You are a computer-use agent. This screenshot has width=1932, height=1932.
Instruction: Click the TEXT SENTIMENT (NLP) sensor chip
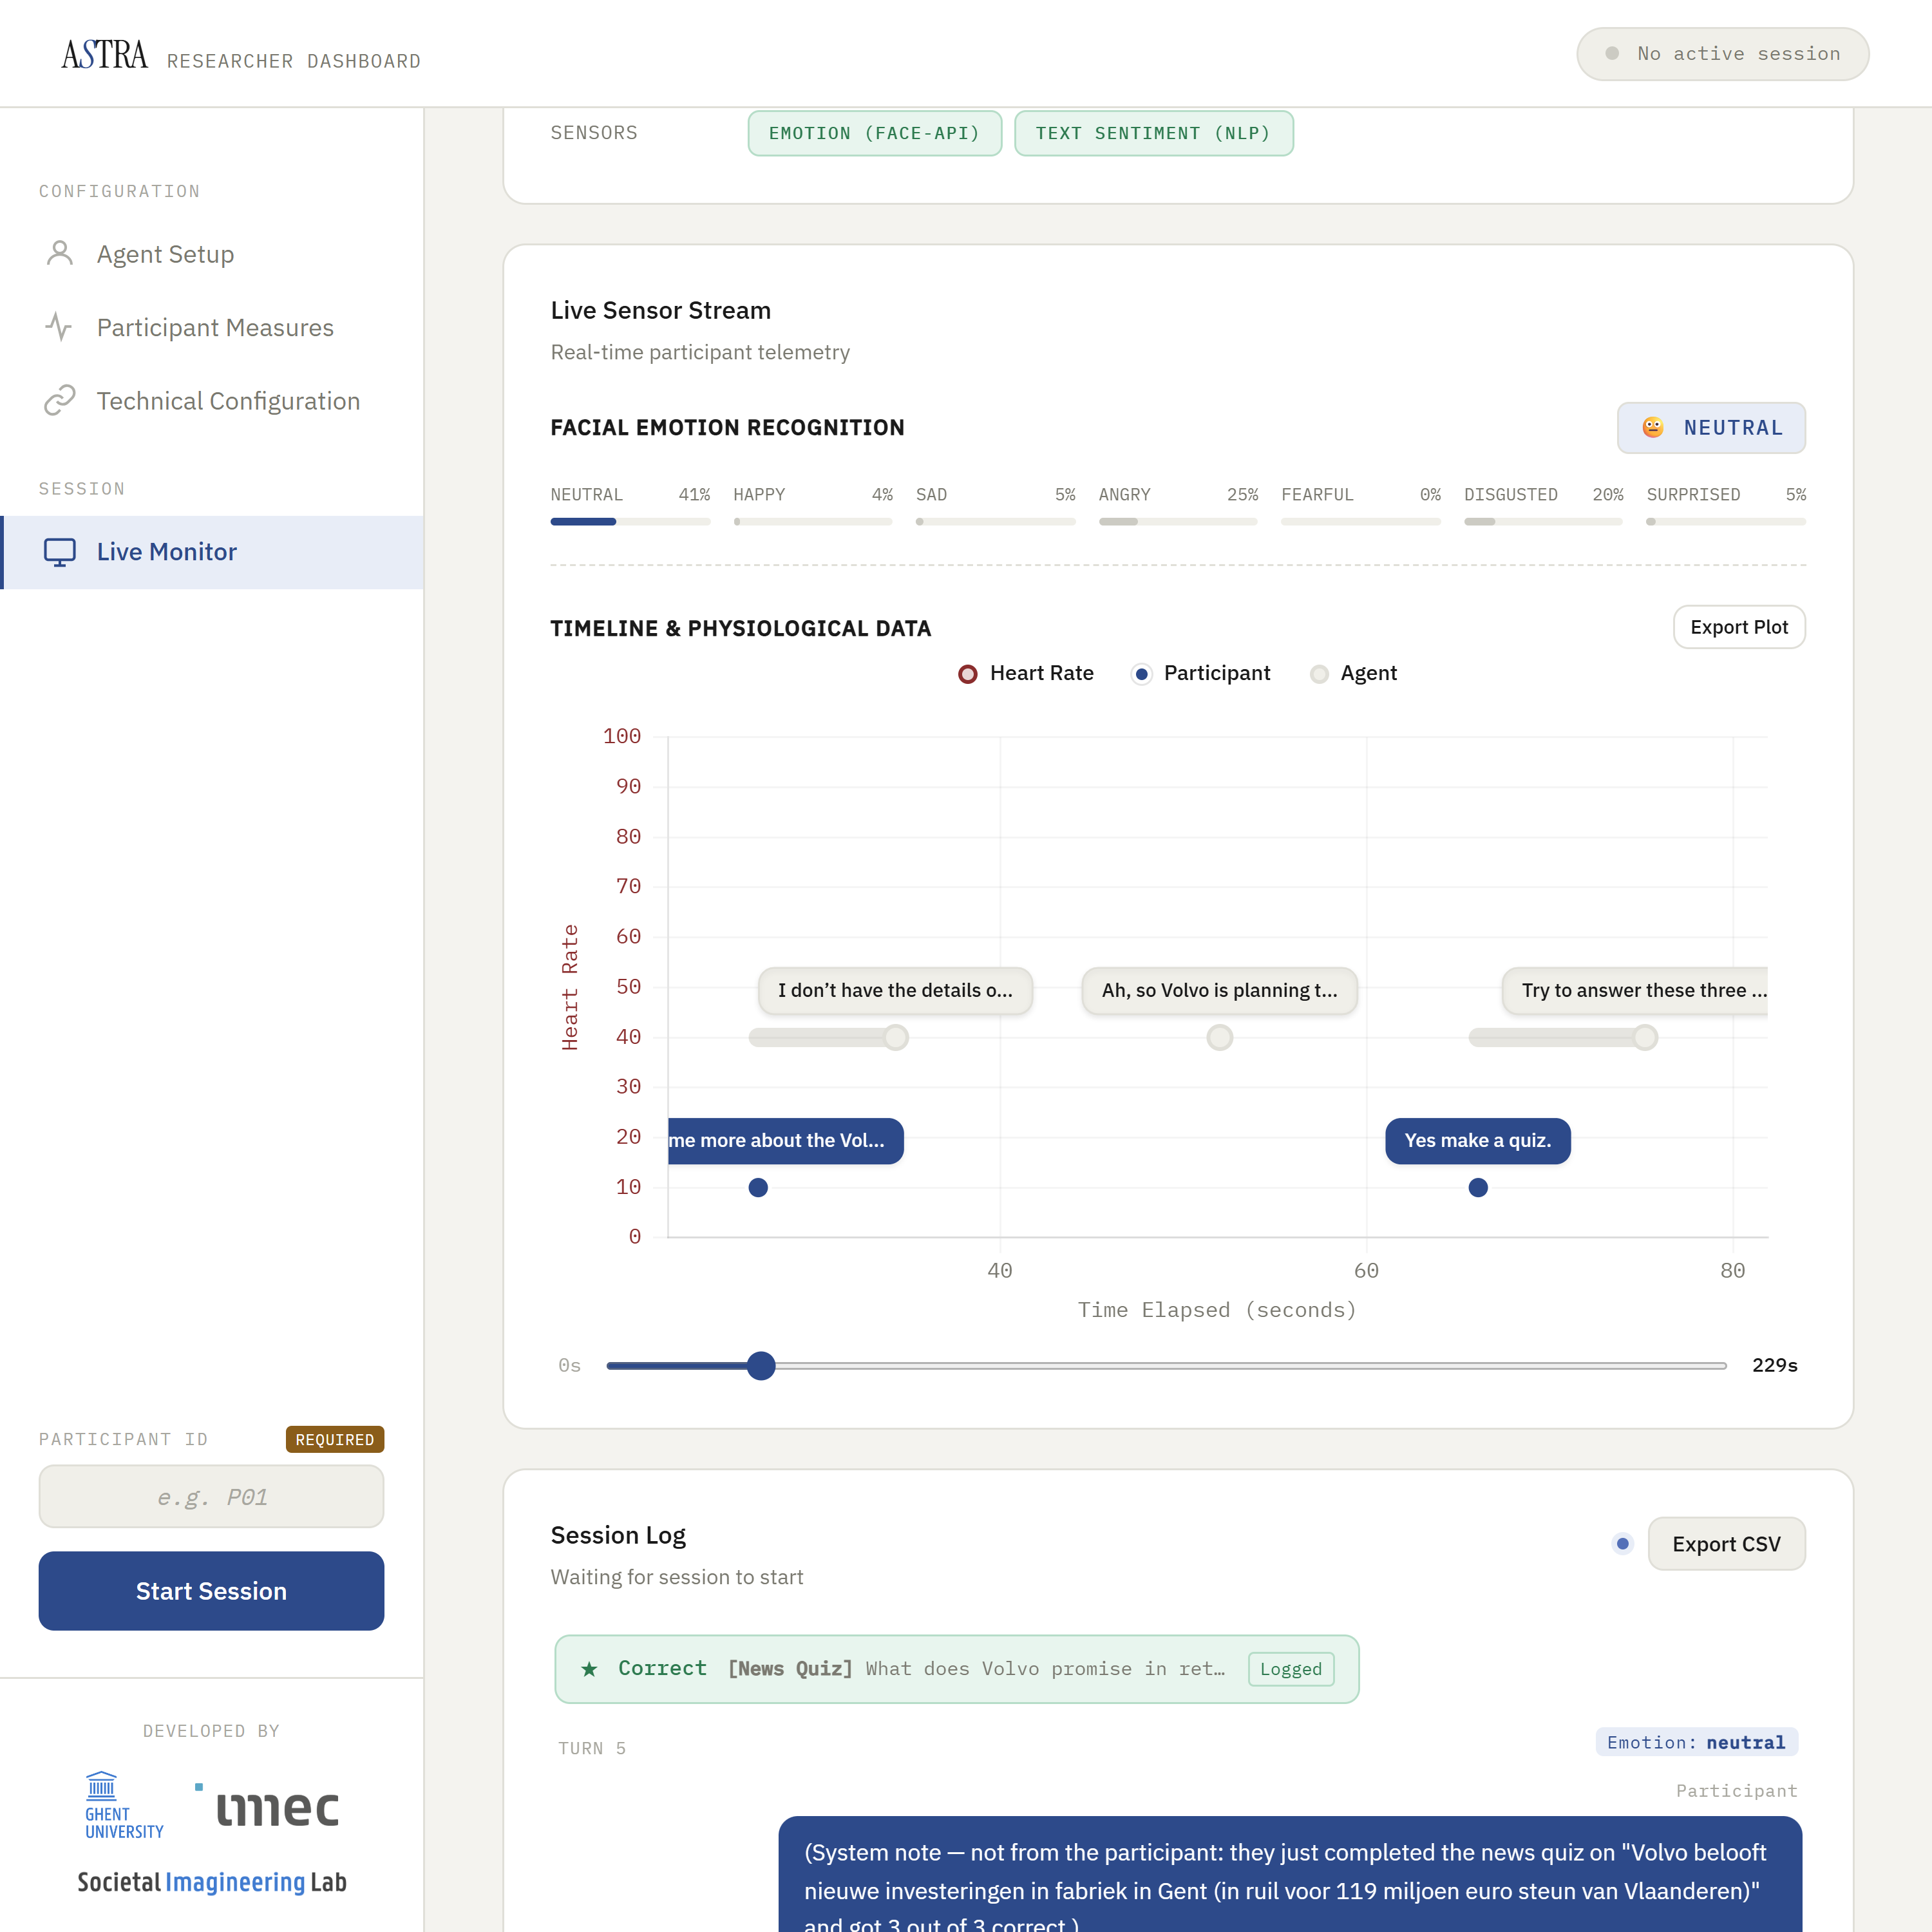[x=1153, y=133]
